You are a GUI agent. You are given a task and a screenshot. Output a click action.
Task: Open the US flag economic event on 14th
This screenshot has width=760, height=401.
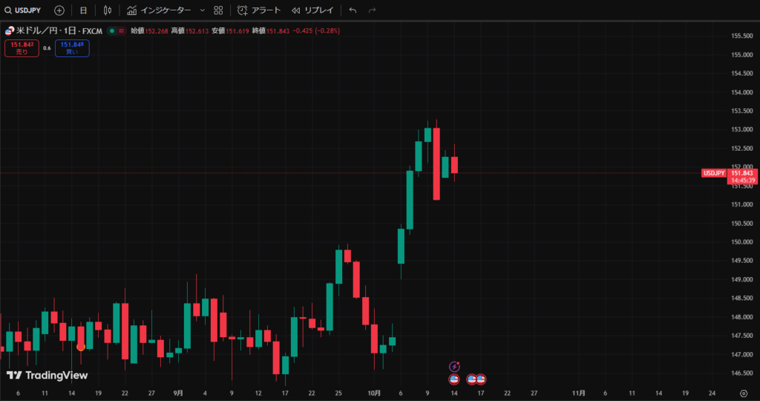tap(455, 379)
